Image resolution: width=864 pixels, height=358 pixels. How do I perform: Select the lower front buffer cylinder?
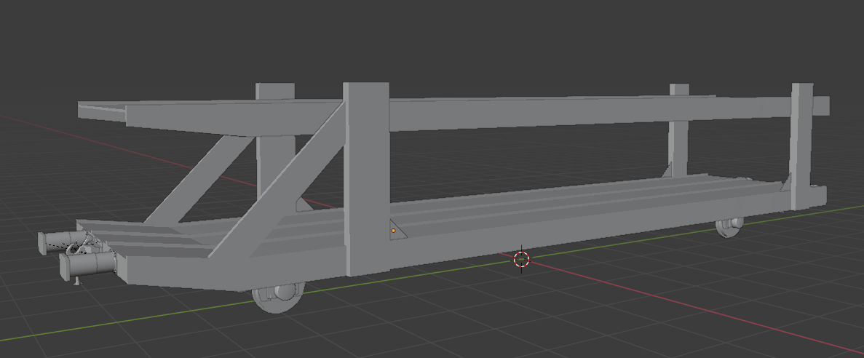pos(88,266)
